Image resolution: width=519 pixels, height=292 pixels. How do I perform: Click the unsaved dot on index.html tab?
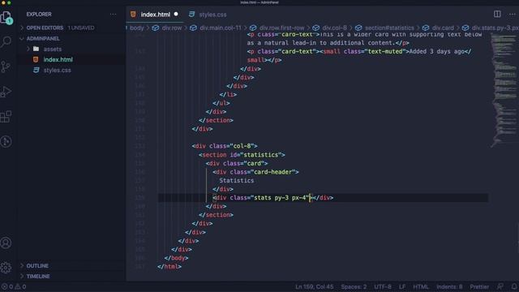(x=176, y=15)
